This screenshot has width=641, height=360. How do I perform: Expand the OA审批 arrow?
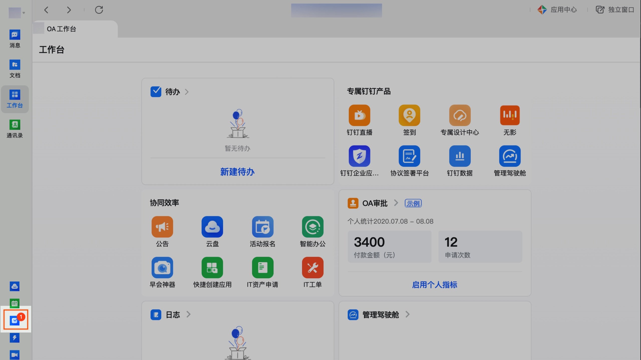pos(396,203)
